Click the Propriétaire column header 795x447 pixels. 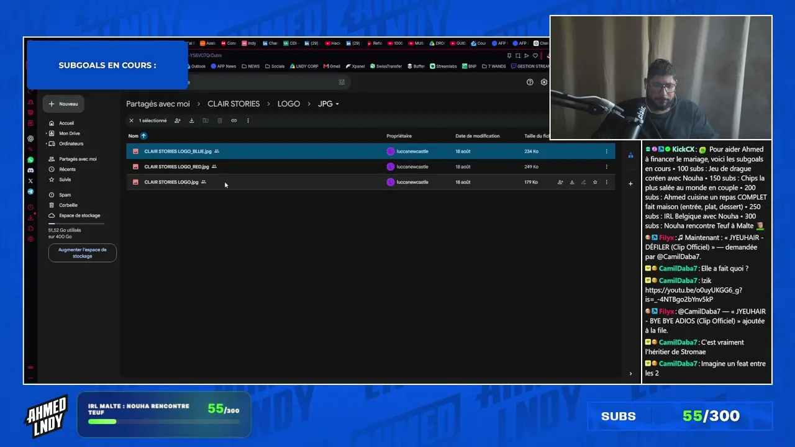tap(399, 136)
